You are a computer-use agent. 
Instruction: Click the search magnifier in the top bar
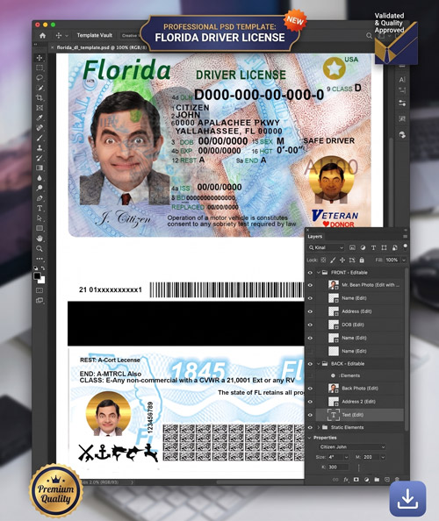369,36
